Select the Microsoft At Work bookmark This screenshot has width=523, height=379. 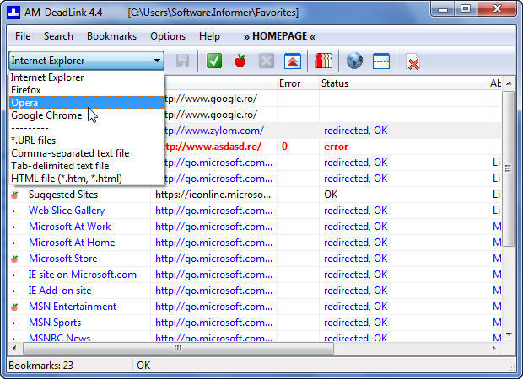(x=69, y=227)
